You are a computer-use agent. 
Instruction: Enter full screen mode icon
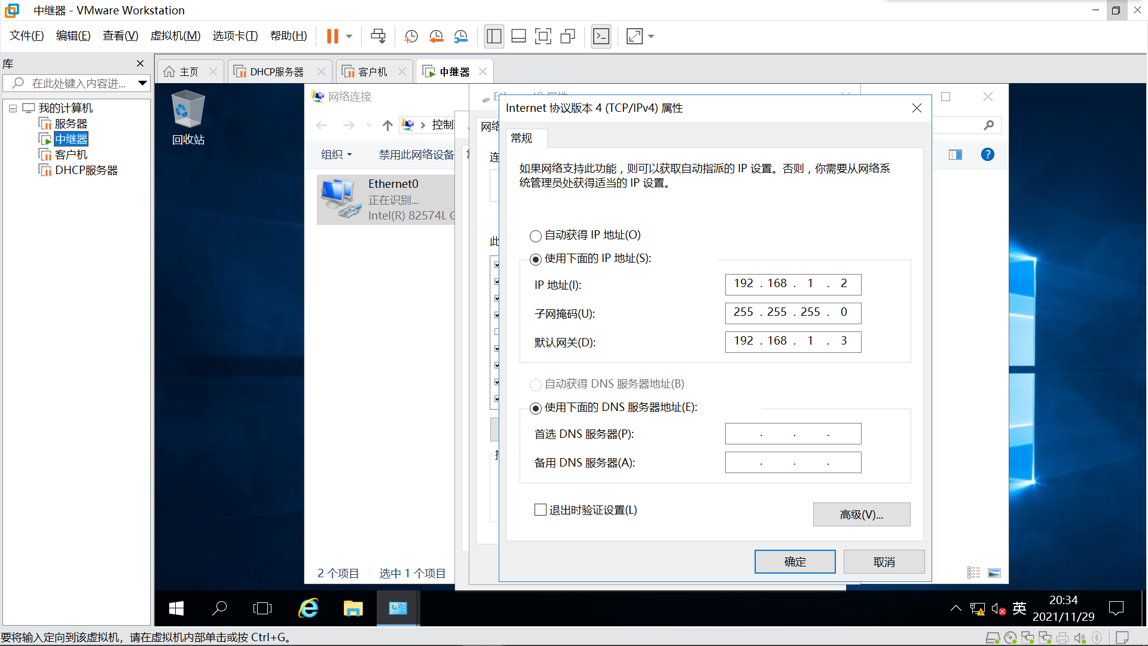point(543,36)
